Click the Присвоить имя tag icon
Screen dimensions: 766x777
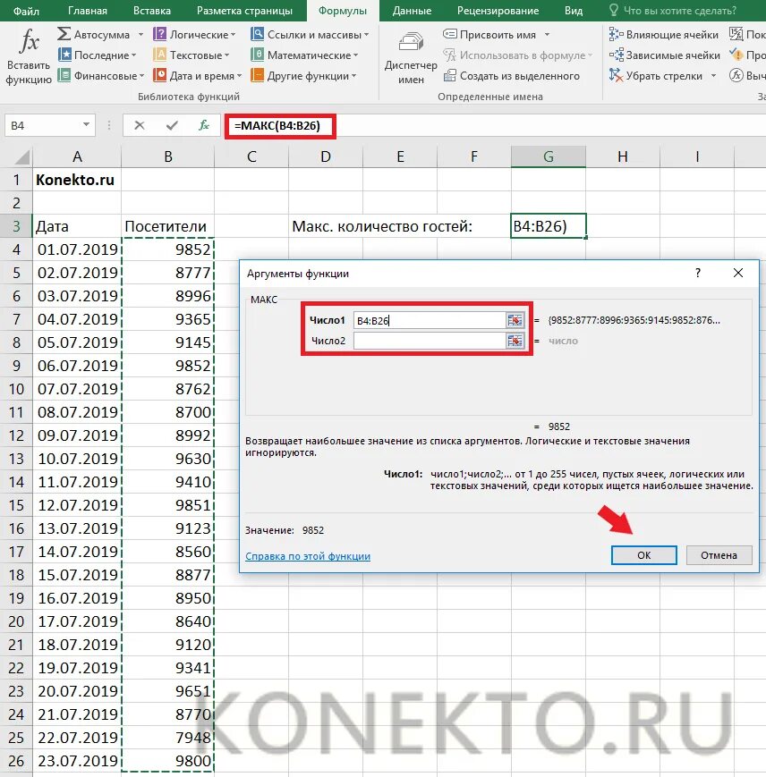tap(450, 34)
